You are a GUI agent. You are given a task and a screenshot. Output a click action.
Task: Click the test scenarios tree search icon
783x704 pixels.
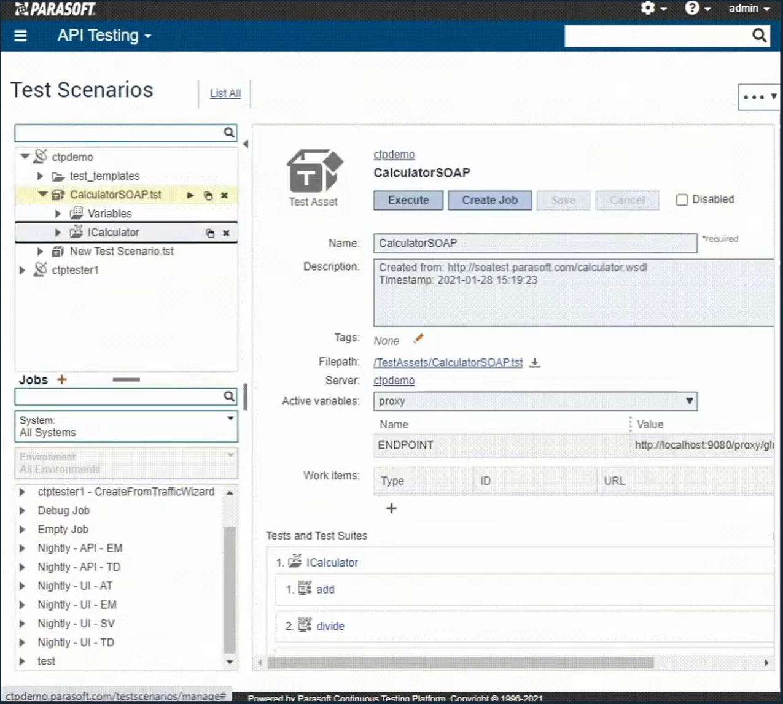click(228, 133)
